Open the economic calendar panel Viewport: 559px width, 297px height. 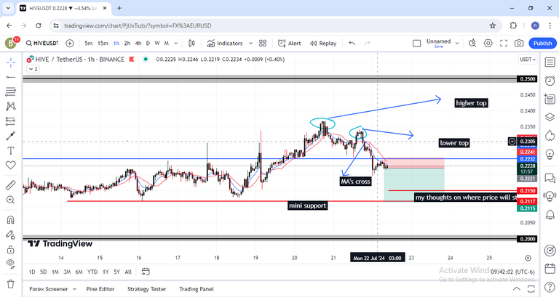tap(550, 268)
